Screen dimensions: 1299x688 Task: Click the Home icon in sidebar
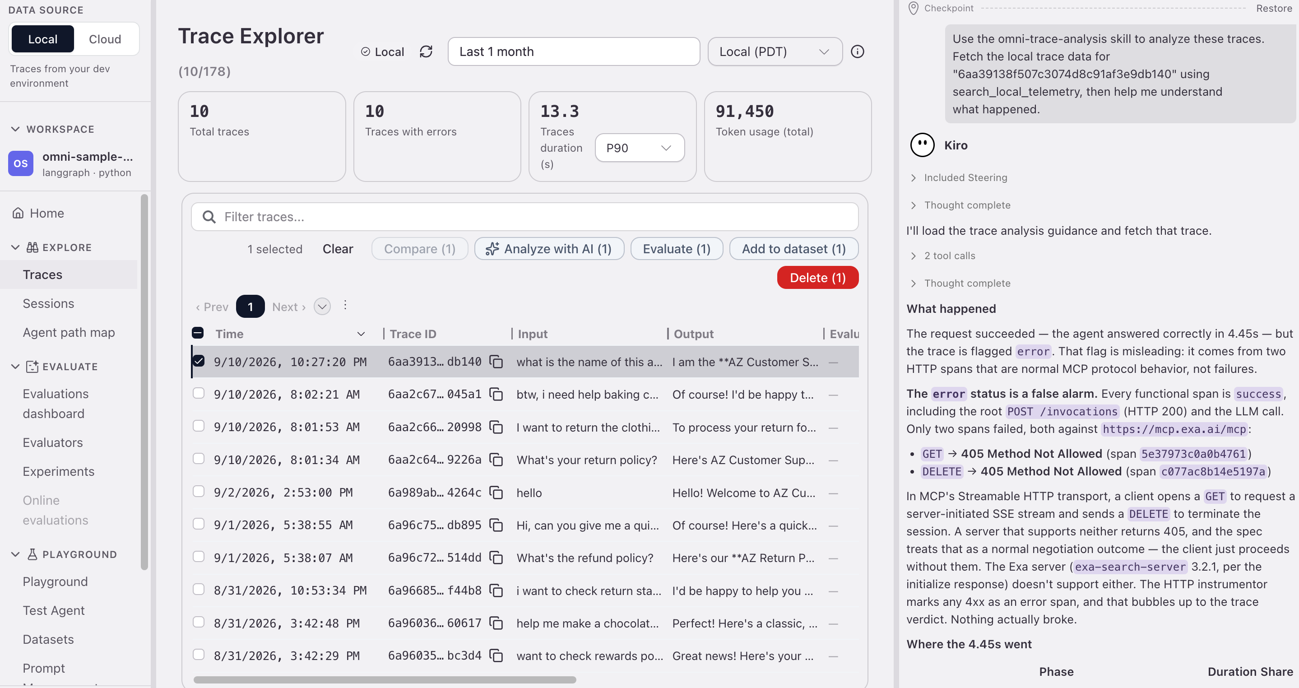tap(18, 213)
